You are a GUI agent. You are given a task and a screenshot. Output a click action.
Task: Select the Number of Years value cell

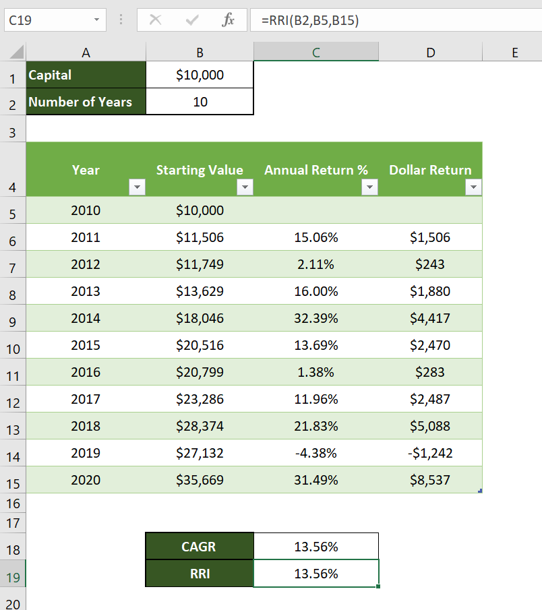click(x=200, y=102)
